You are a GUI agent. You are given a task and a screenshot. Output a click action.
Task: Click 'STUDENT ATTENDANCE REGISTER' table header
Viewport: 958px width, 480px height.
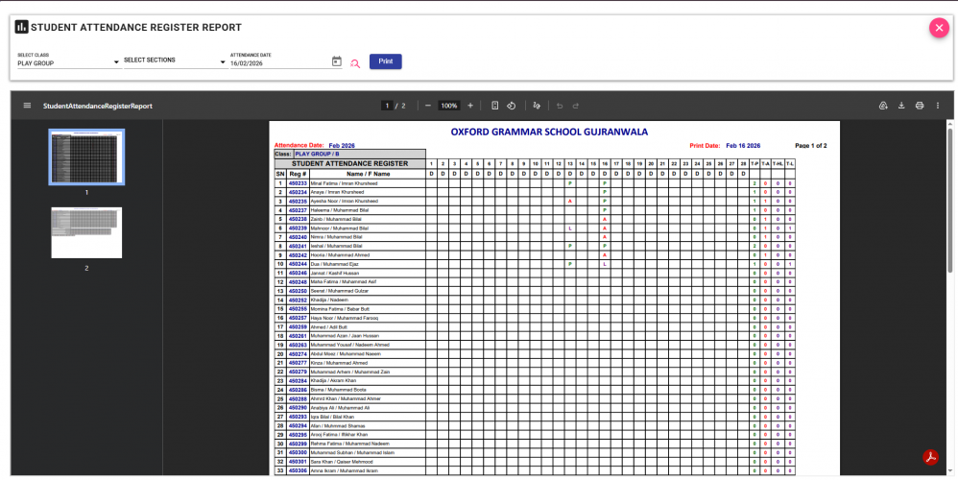(350, 163)
